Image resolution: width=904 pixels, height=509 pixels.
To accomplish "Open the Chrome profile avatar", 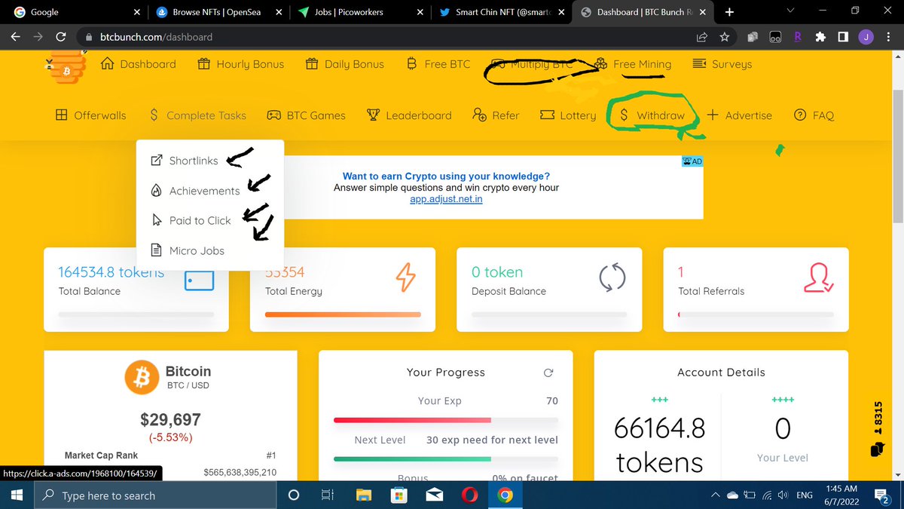I will 866,37.
